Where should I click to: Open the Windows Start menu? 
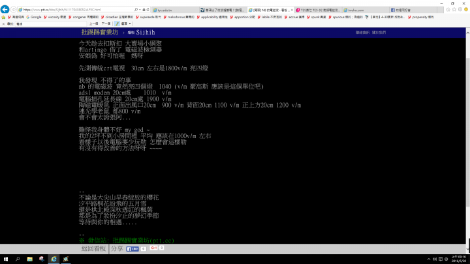point(6,259)
